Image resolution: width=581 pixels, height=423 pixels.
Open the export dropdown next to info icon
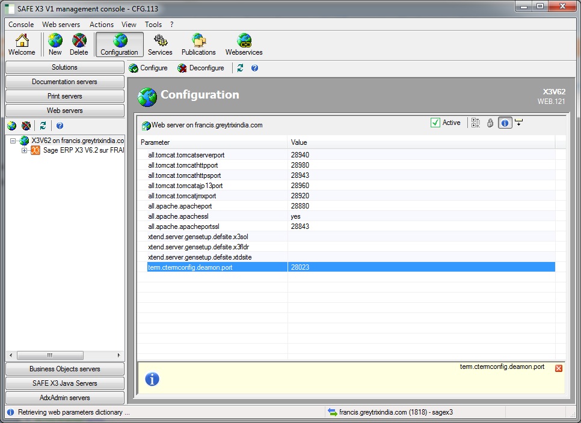coord(518,123)
